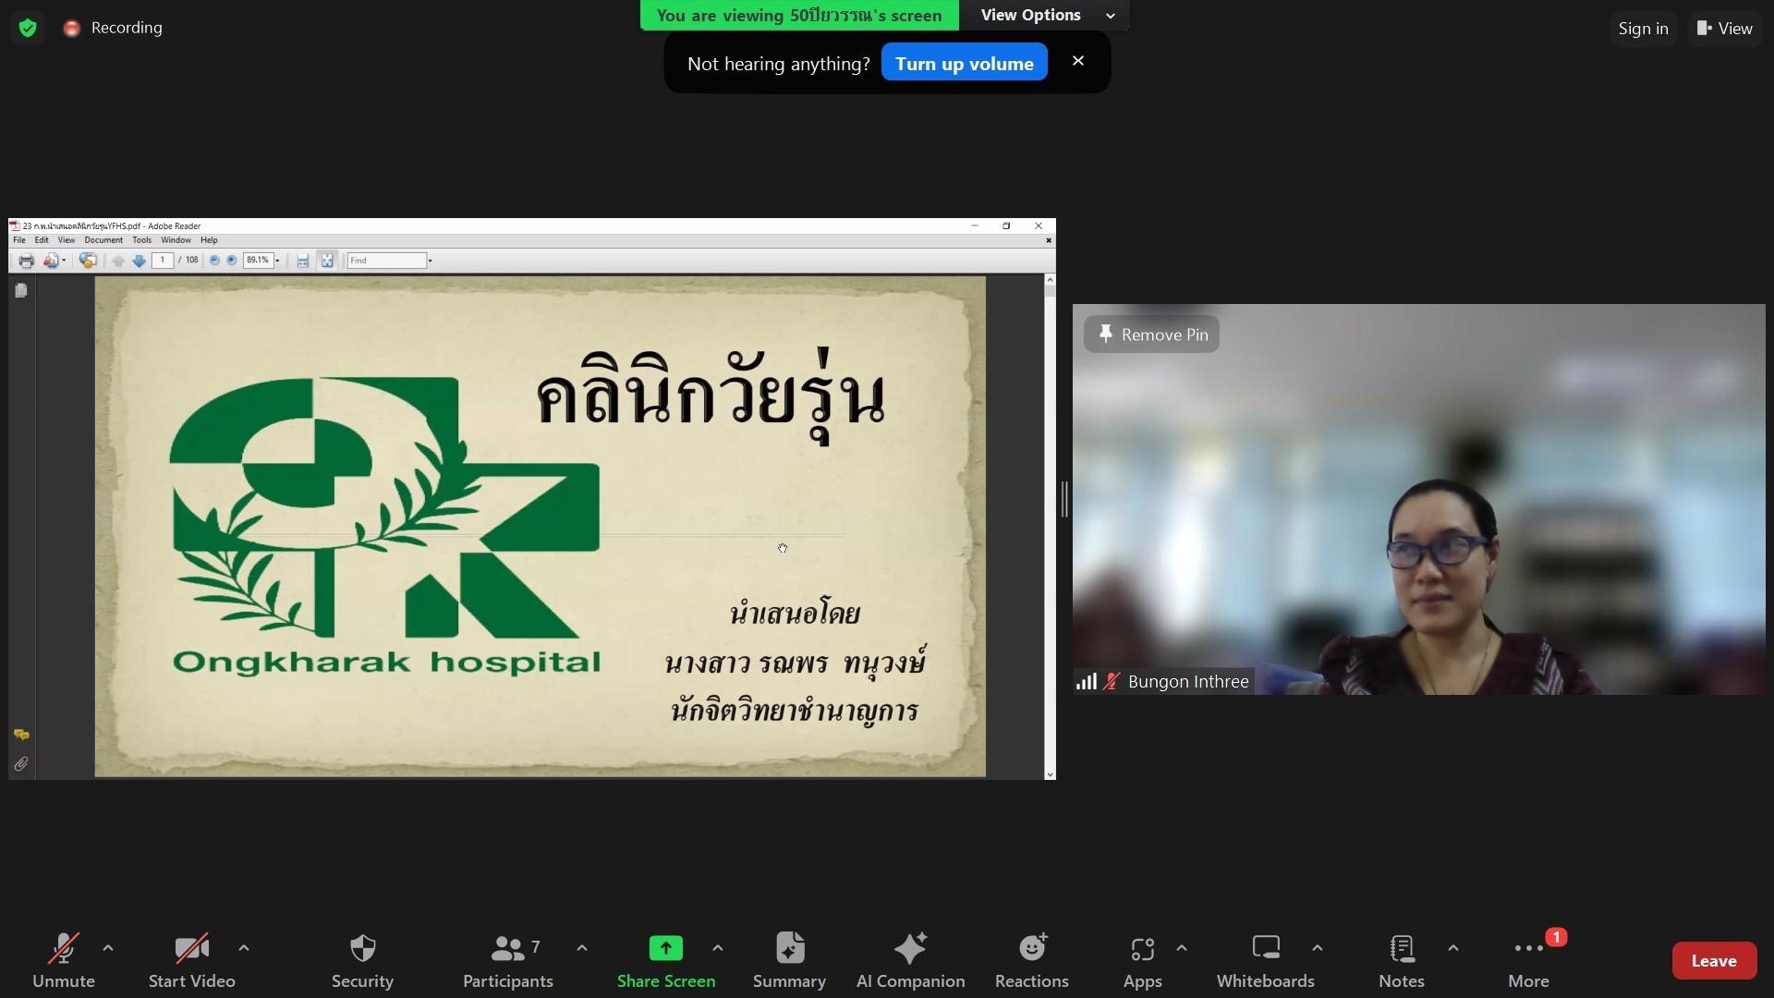Viewport: 1774px width, 998px height.
Task: Click the zoom percentage field 89.1%
Action: pyautogui.click(x=258, y=261)
